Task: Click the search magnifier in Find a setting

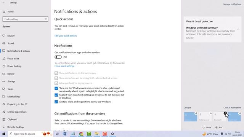Action: point(46,19)
